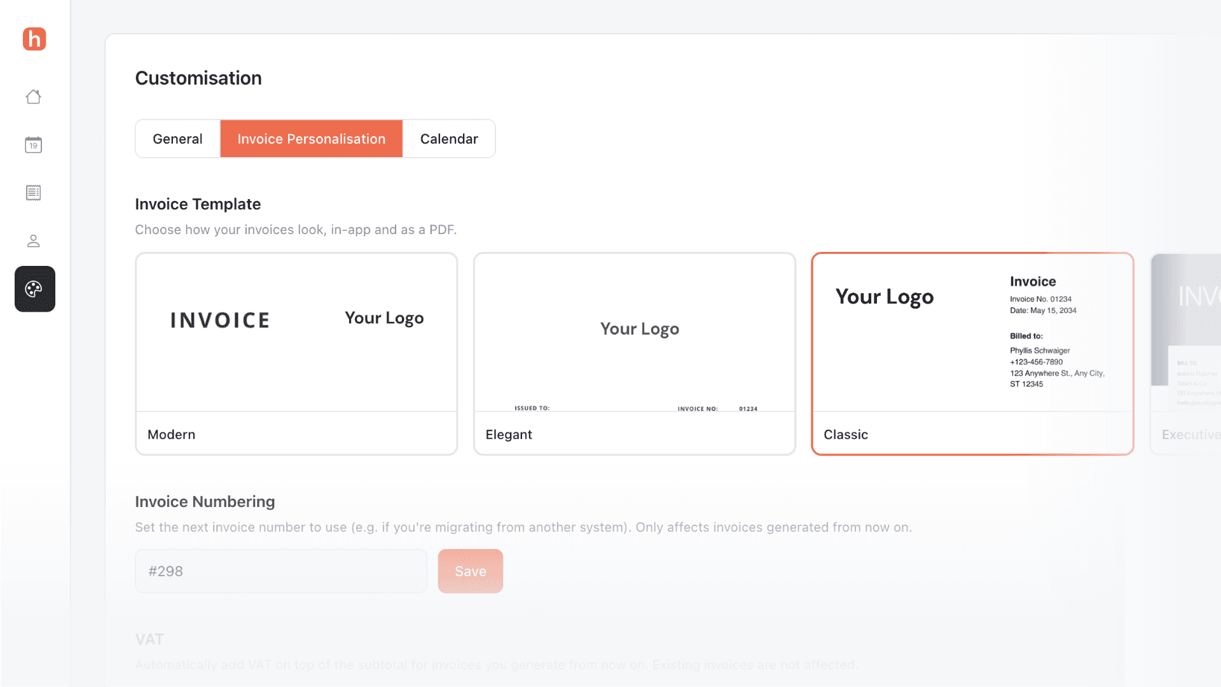
Task: Open the Clients person icon in sidebar
Action: pos(34,241)
